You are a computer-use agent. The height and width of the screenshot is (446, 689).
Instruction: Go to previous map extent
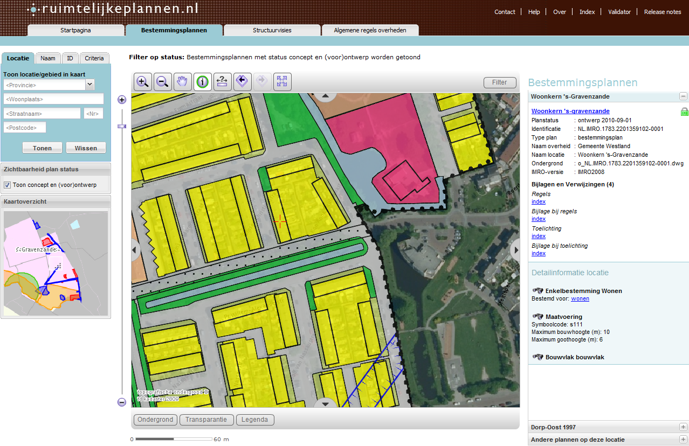242,82
